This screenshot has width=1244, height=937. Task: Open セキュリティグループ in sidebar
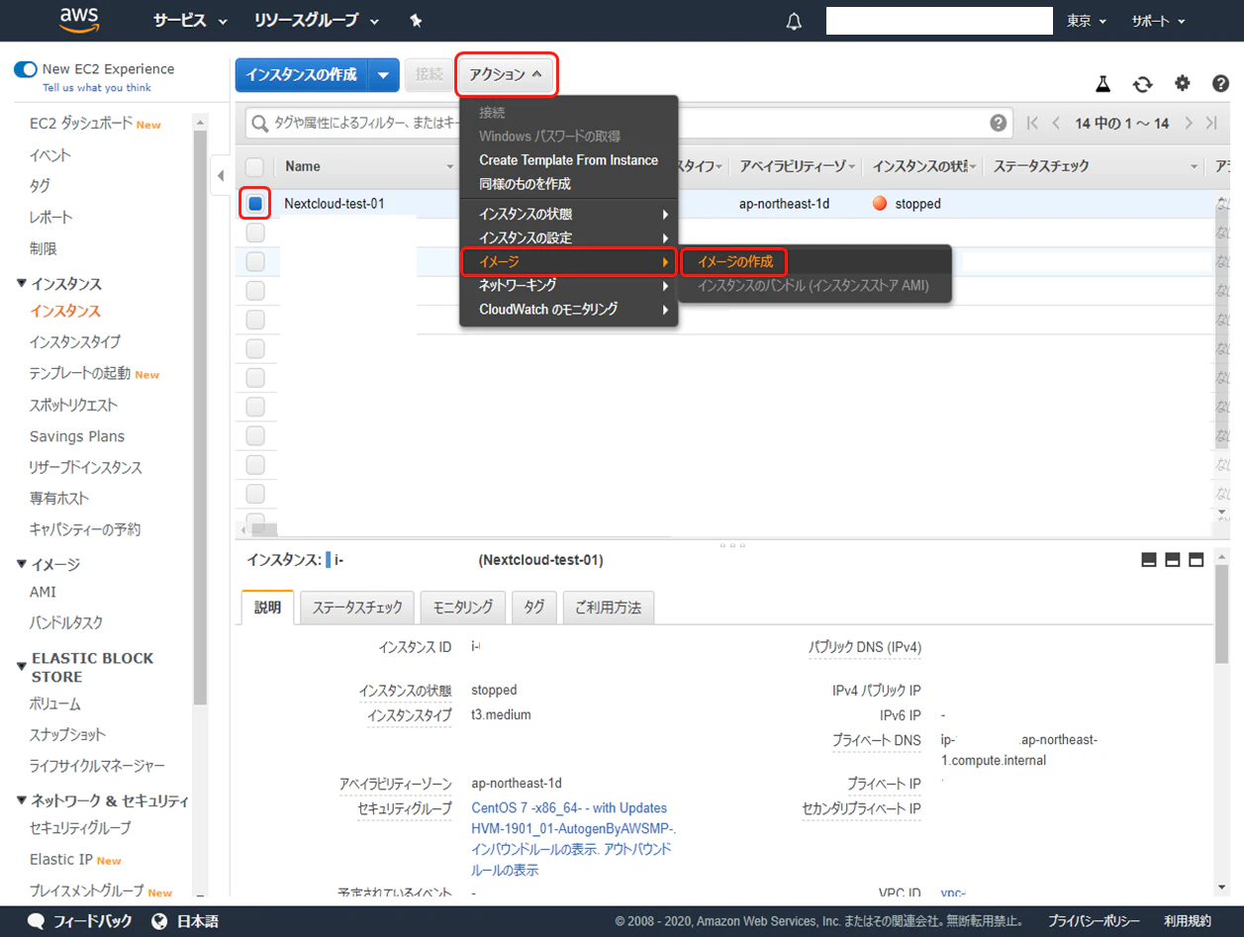80,827
